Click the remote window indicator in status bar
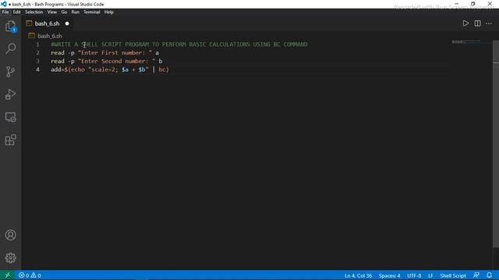The height and width of the screenshot is (280, 499). 7,275
